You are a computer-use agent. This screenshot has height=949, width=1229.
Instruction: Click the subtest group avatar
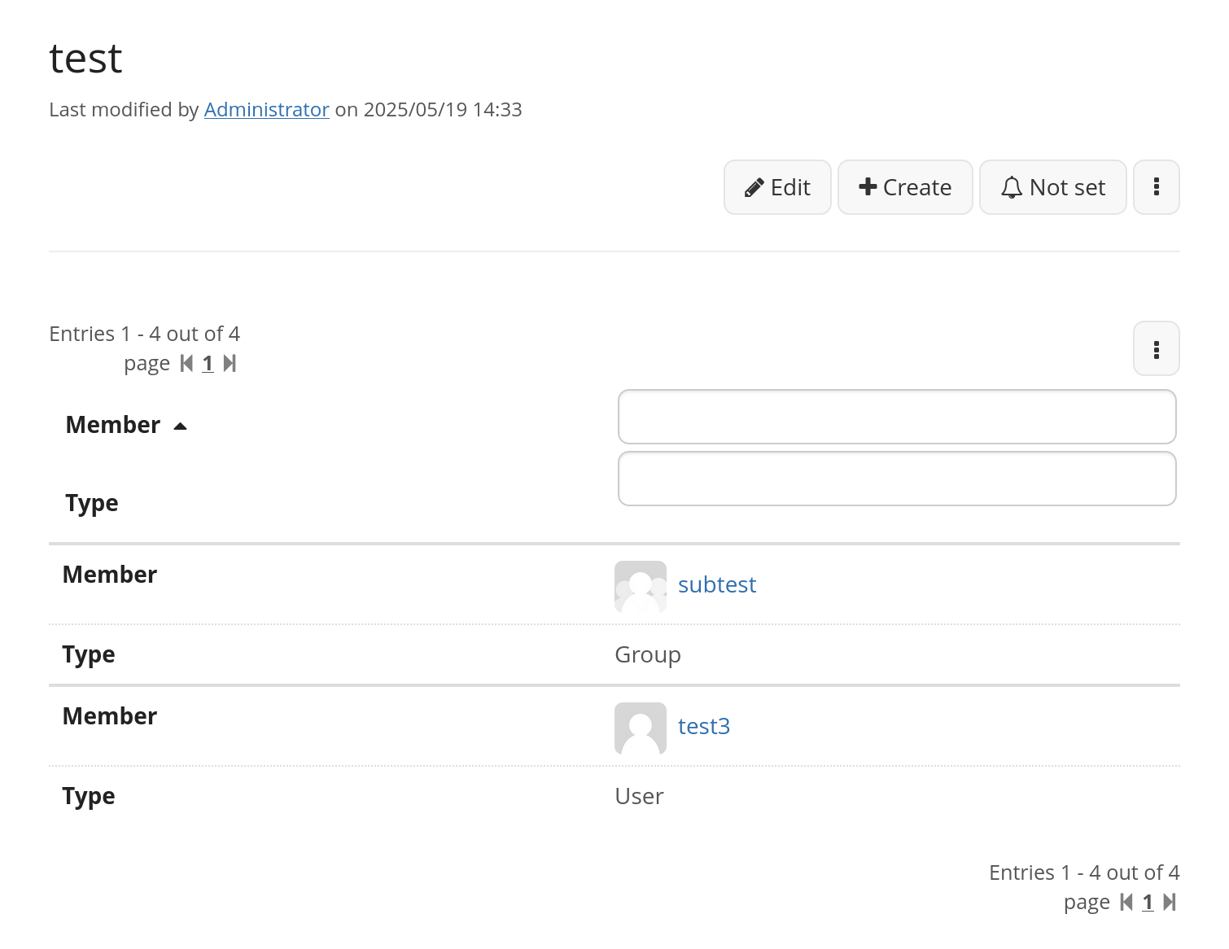(641, 586)
